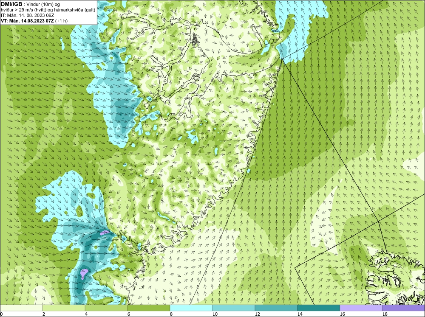This screenshot has height=317, width=425.
Task: Click the violet legend swatch above 18 m/s
Action: 404,308
